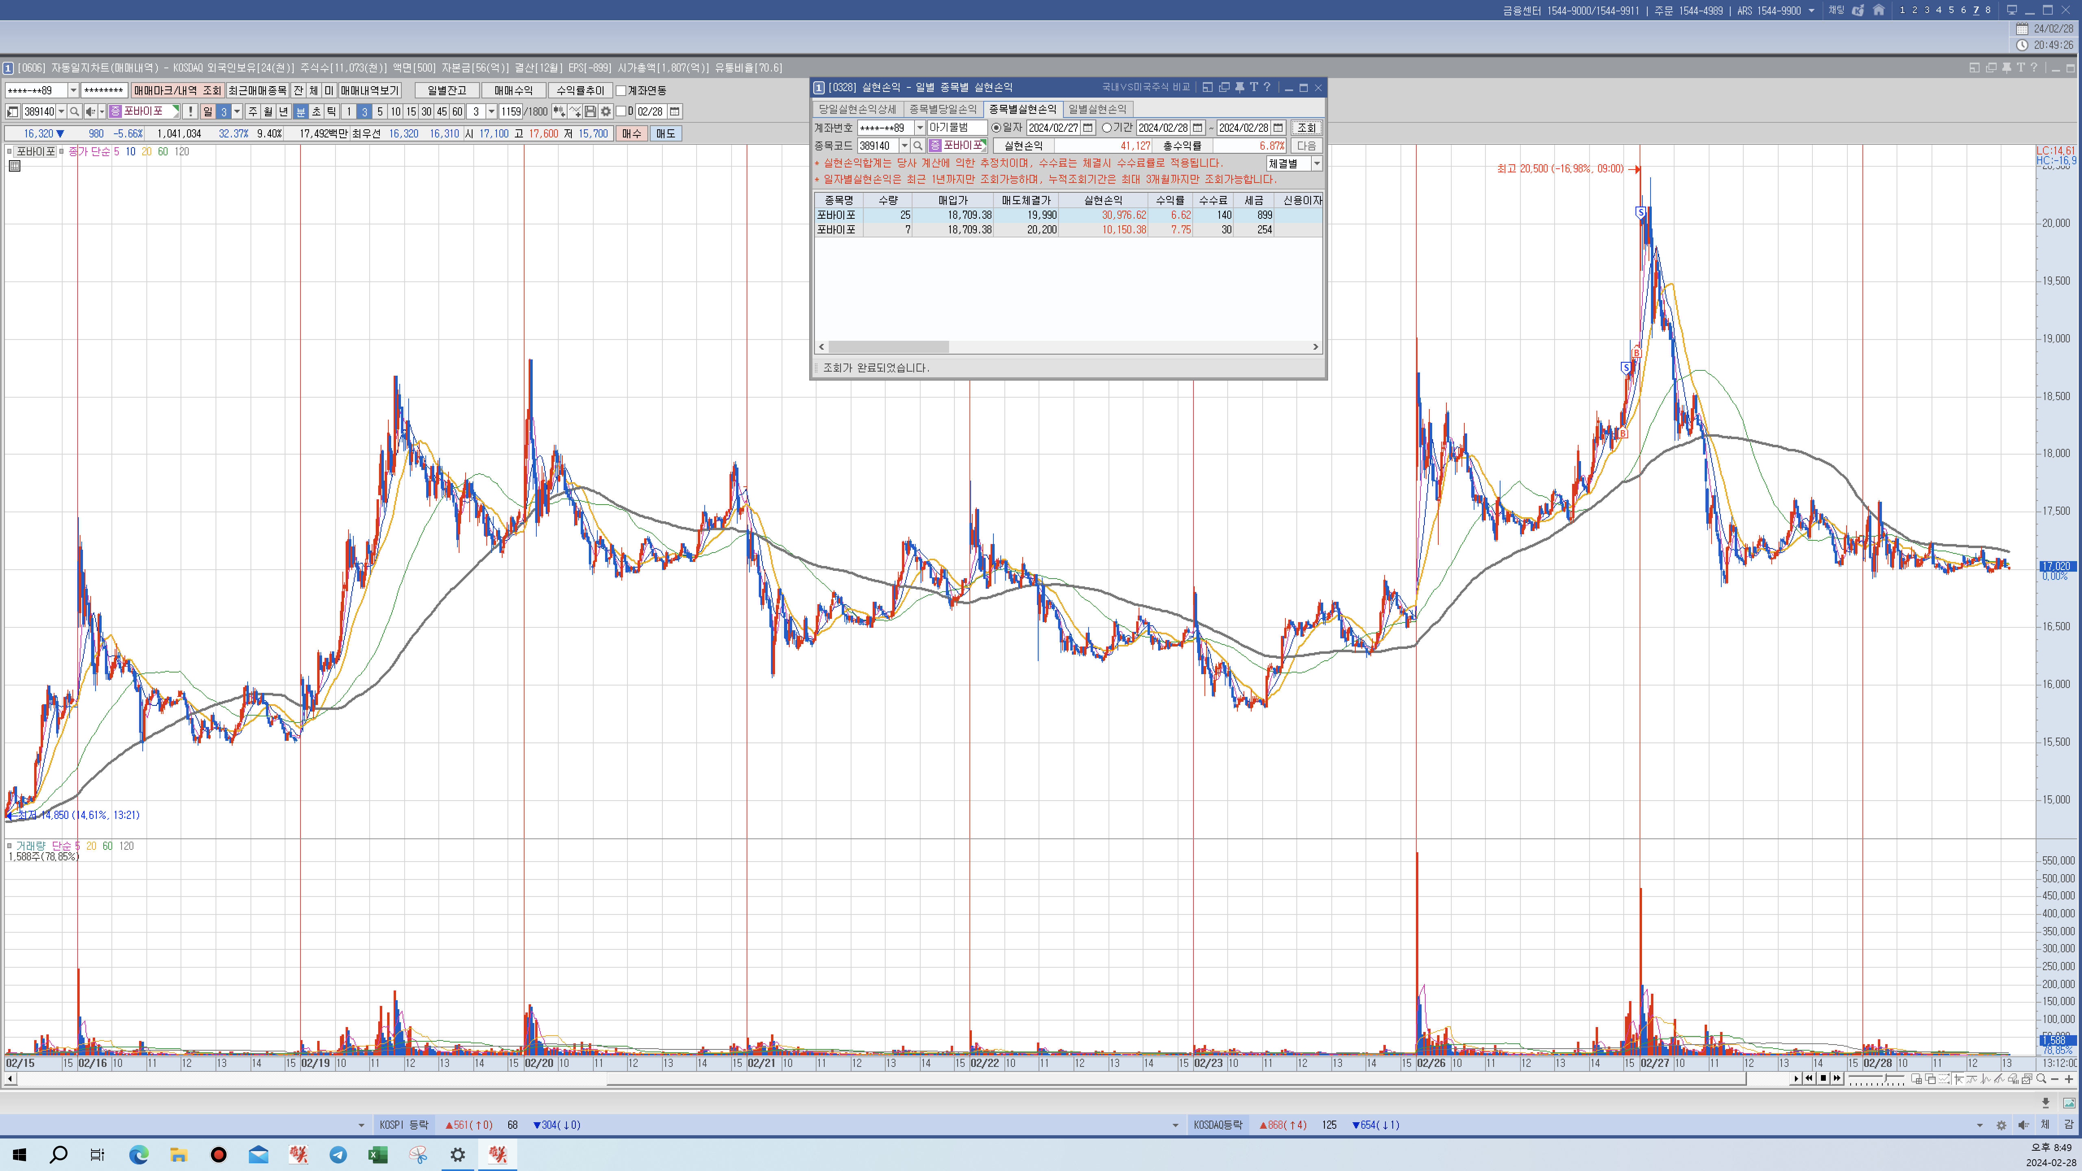
Task: Click the 실현손익 table horizontal scrollbar thumb
Action: coord(889,347)
